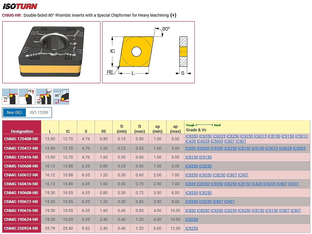Image resolution: width=312 pixels, height=234 pixels.
Task: Click IC830 grade in 120412-NR row
Action: [191, 148]
